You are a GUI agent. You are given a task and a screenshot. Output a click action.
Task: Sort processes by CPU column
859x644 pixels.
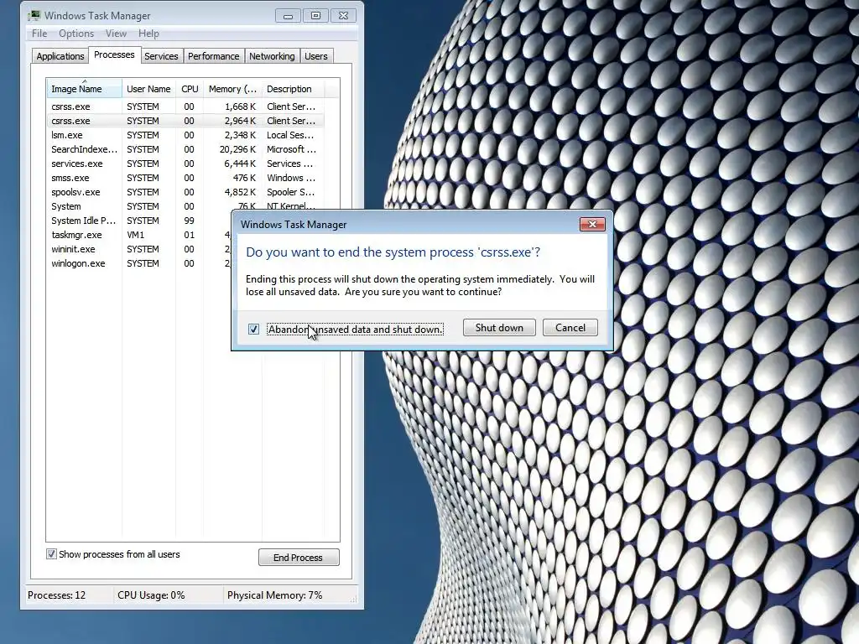point(190,89)
